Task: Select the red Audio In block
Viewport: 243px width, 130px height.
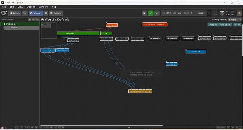Action: click(x=155, y=25)
